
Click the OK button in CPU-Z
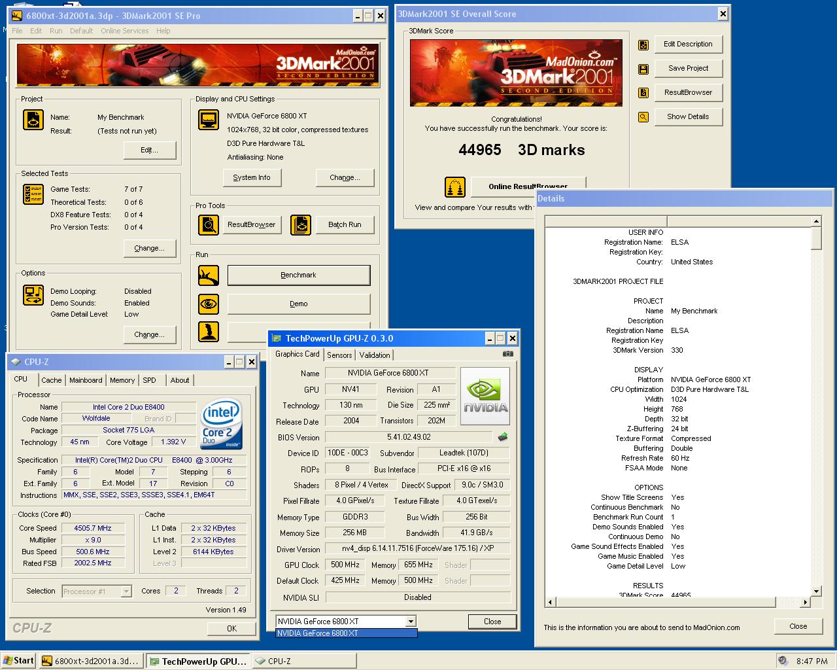tap(231, 629)
